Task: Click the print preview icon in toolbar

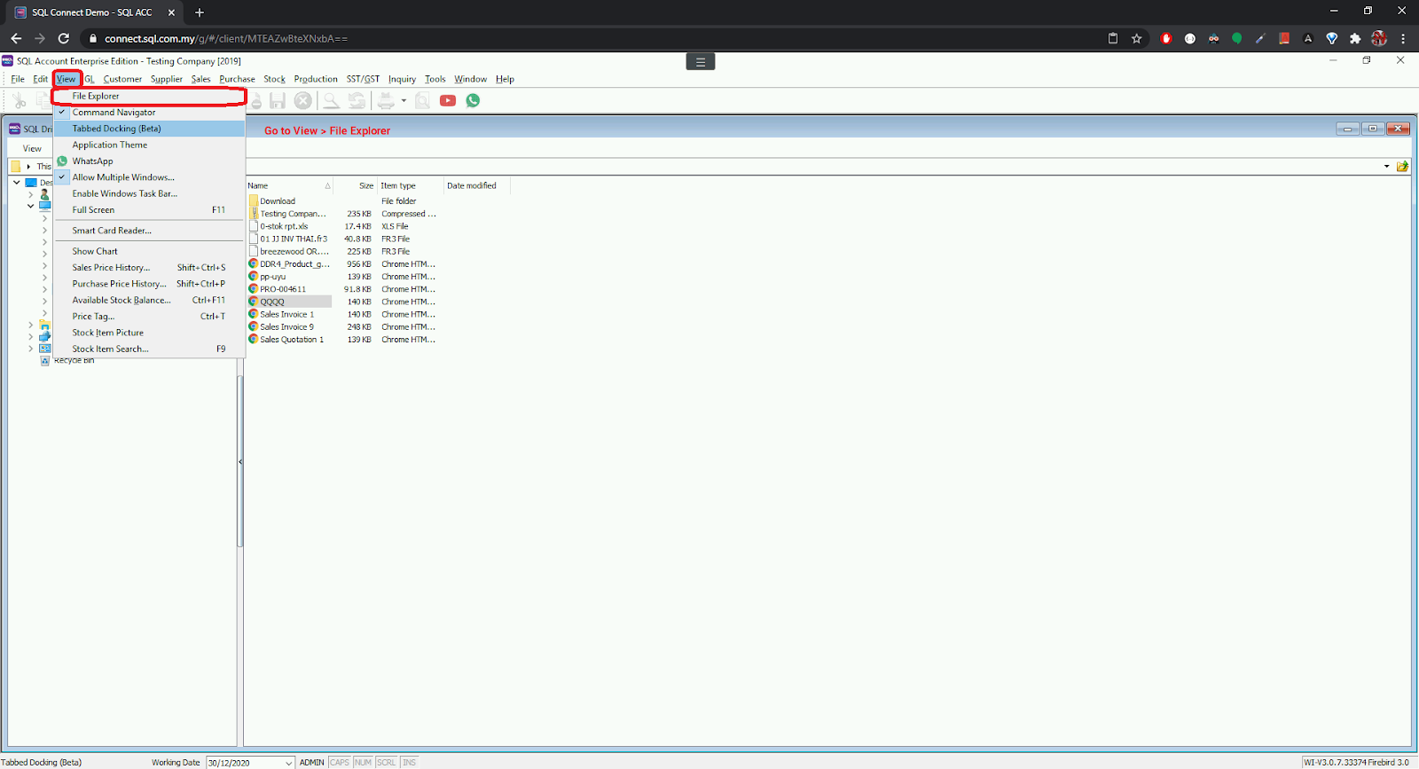Action: 423,100
